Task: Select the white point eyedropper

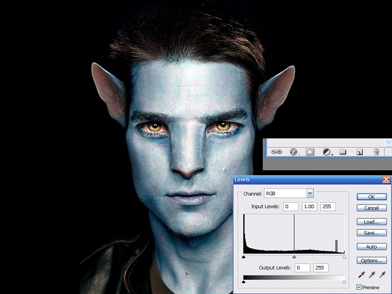Action: click(382, 275)
